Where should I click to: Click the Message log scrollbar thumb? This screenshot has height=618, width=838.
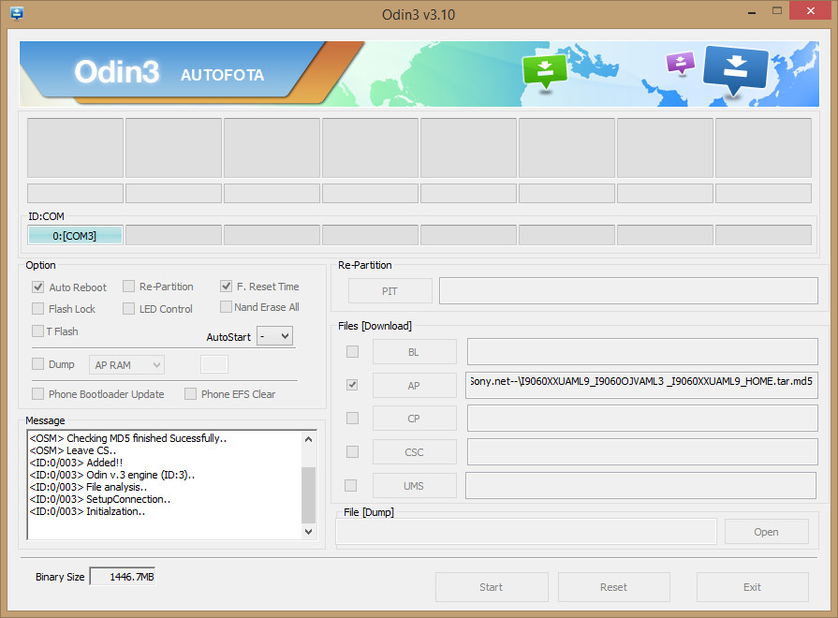[x=308, y=494]
